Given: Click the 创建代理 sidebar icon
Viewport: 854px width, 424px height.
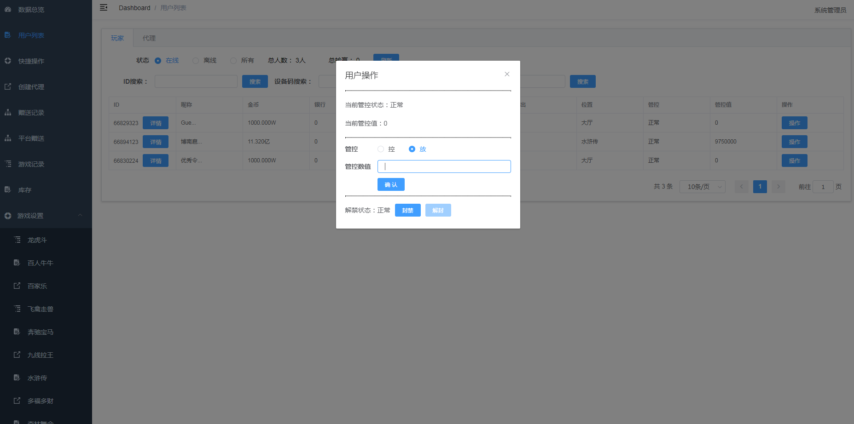Looking at the screenshot, I should [x=8, y=86].
